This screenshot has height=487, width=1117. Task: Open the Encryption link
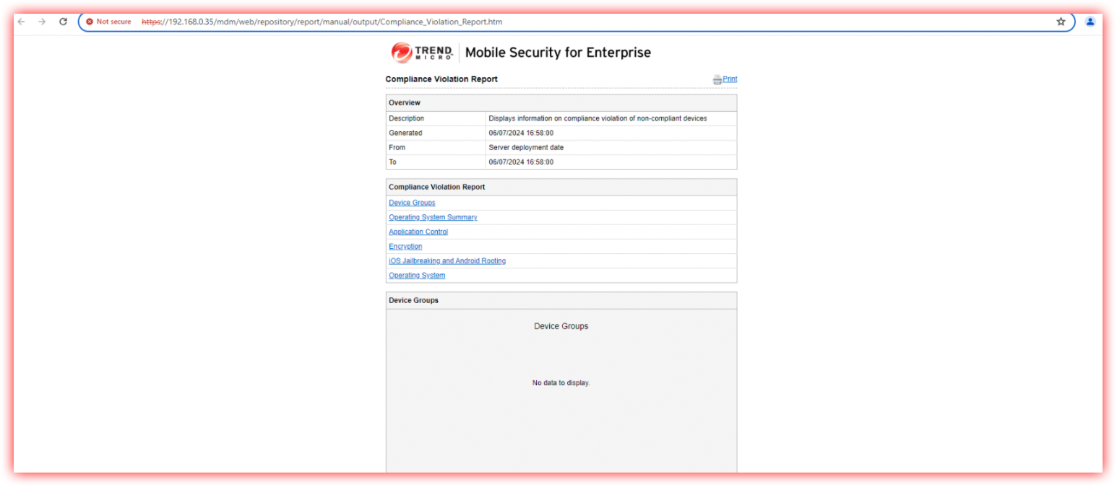(405, 247)
